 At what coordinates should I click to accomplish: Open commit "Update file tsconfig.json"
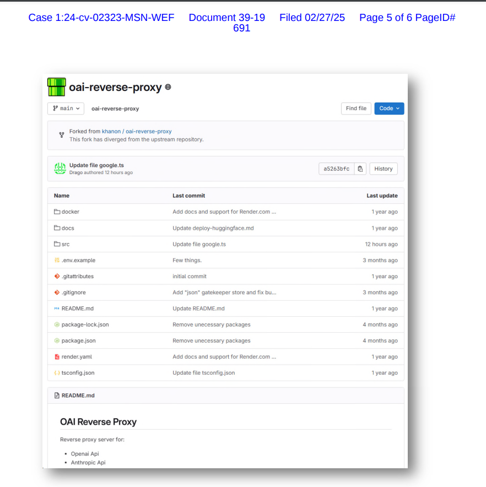(204, 373)
